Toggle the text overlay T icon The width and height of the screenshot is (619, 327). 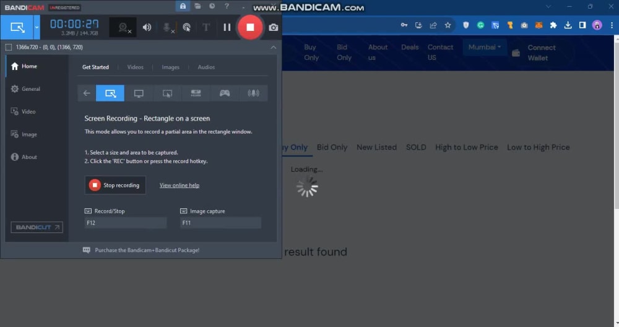point(206,27)
